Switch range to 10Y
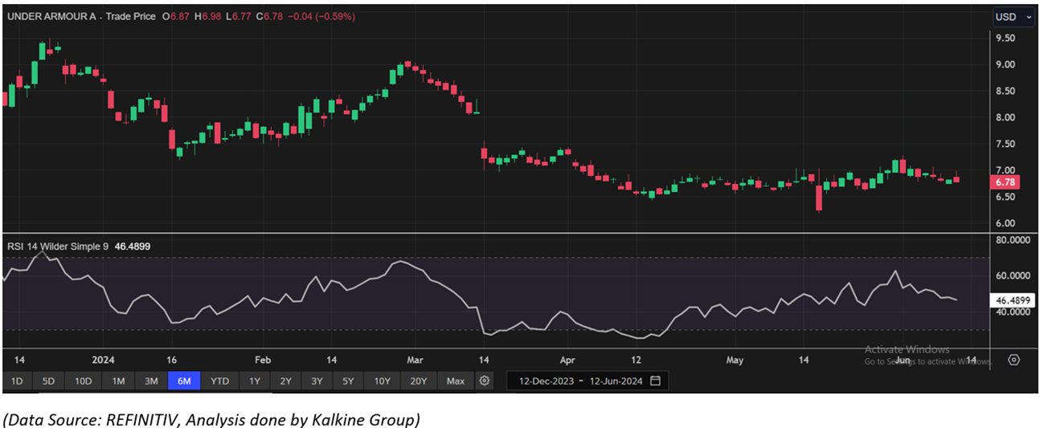1040x428 pixels. pos(382,381)
